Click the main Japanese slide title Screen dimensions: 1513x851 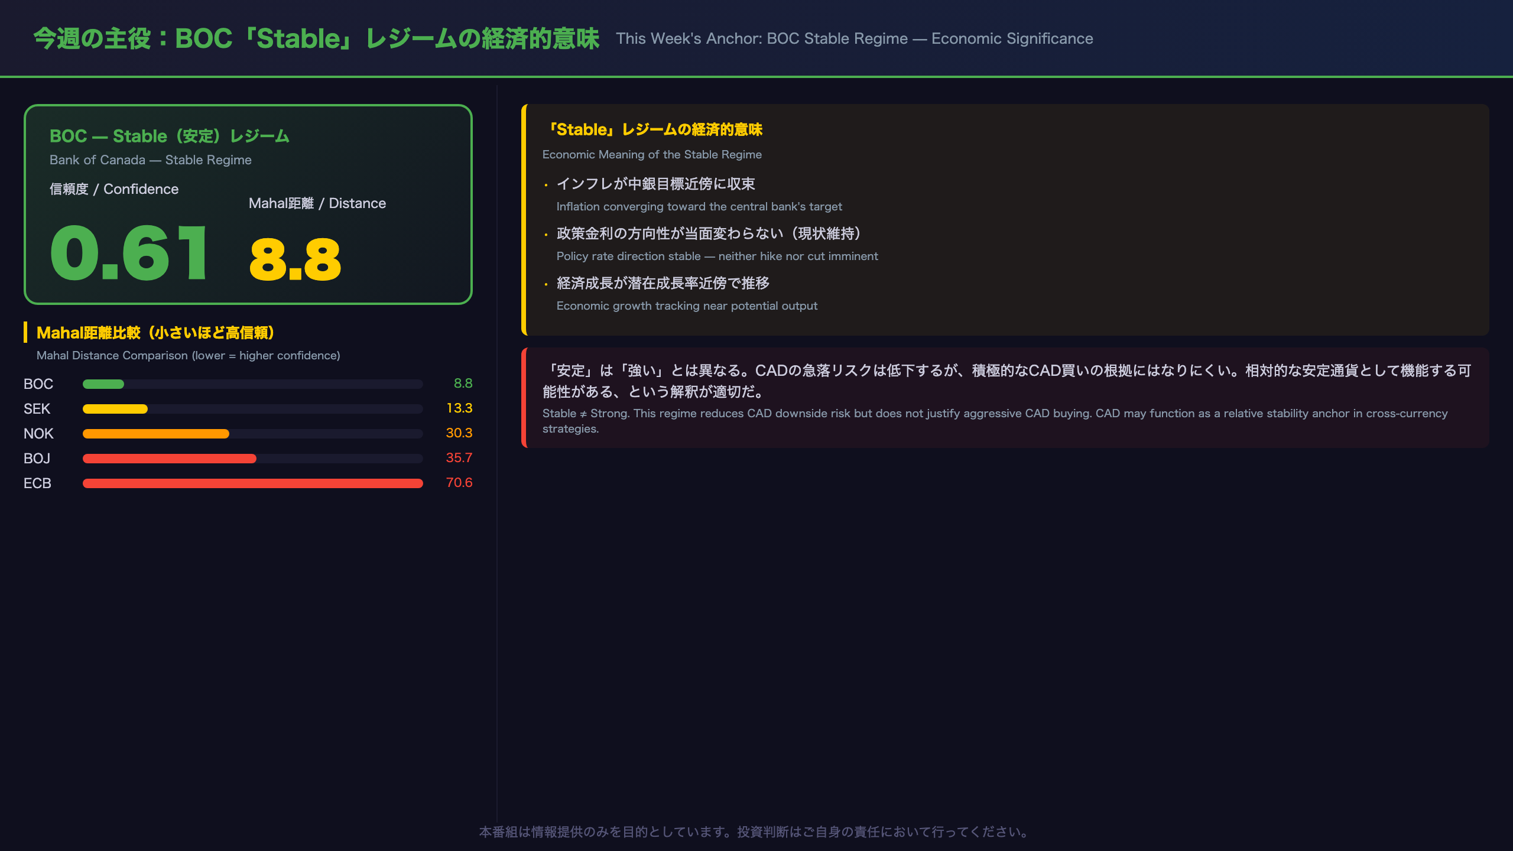tap(316, 38)
